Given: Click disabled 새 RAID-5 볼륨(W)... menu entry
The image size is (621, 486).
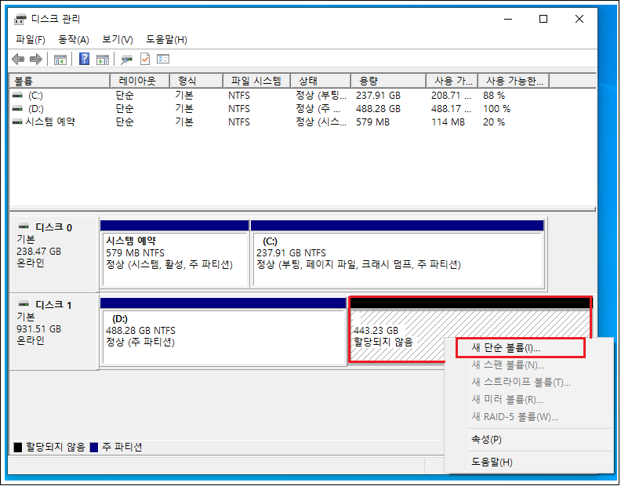Looking at the screenshot, I should [514, 417].
